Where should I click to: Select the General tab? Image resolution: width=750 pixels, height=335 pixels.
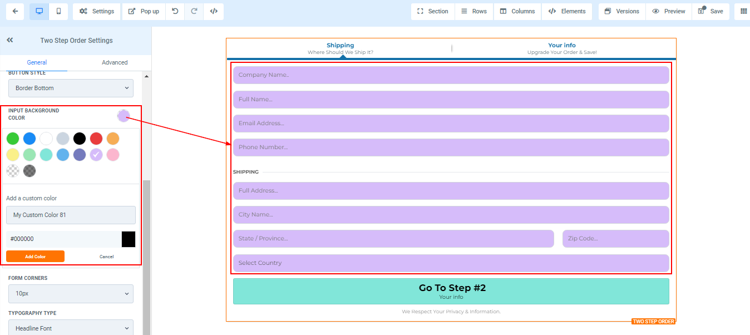click(x=37, y=62)
